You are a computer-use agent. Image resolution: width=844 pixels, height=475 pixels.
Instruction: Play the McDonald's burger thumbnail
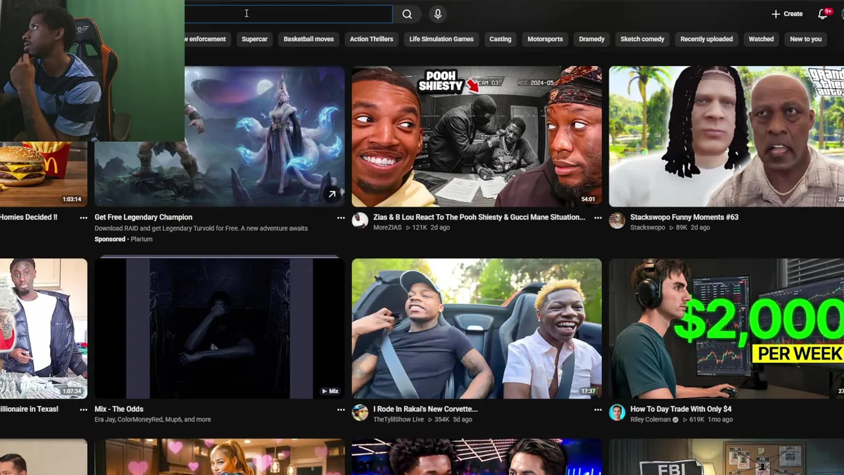[44, 174]
